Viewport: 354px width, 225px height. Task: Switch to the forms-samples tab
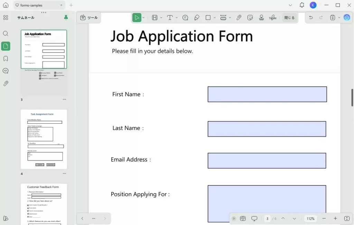pyautogui.click(x=39, y=5)
